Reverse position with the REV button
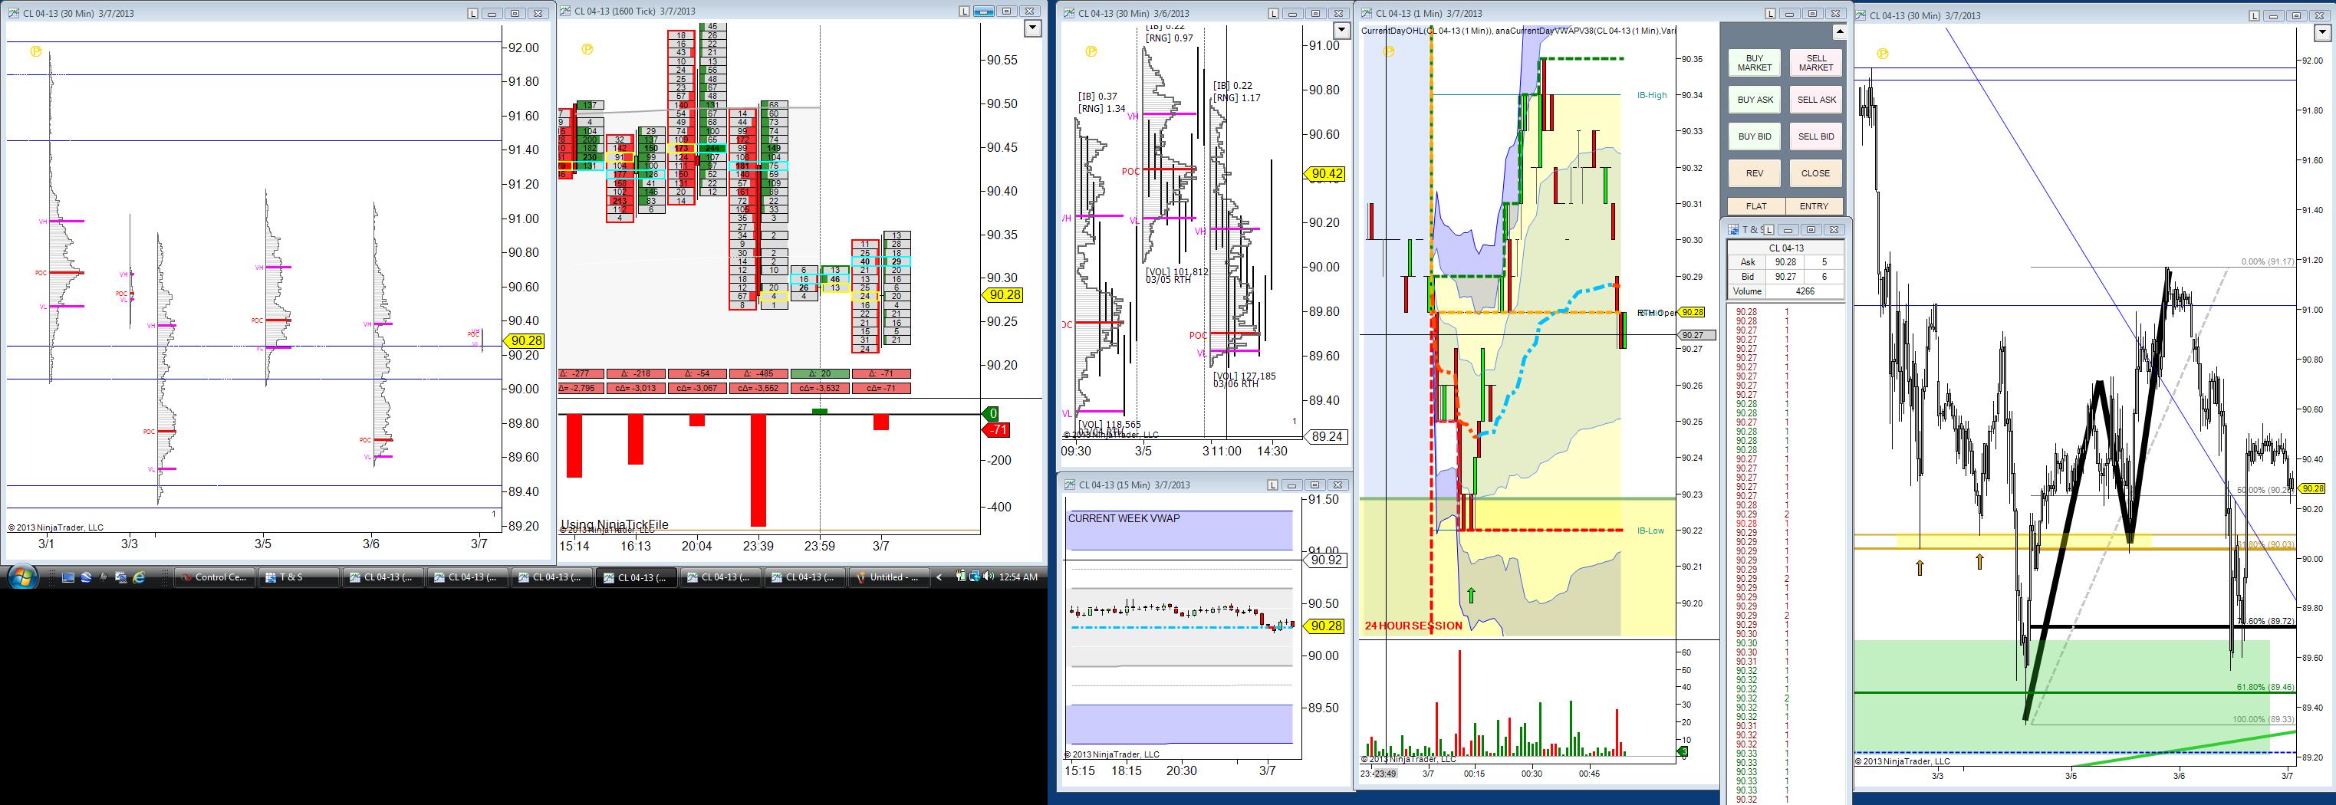Screen dimensions: 2336x805 [1755, 173]
